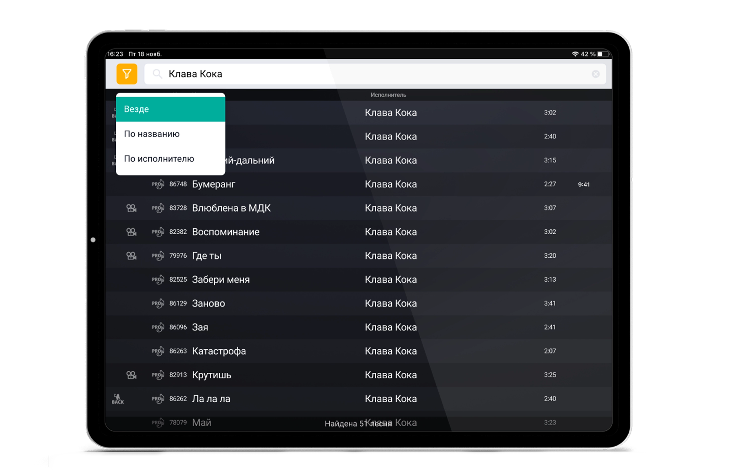Click the PRO badge icon next to Бумеранг

tap(158, 184)
